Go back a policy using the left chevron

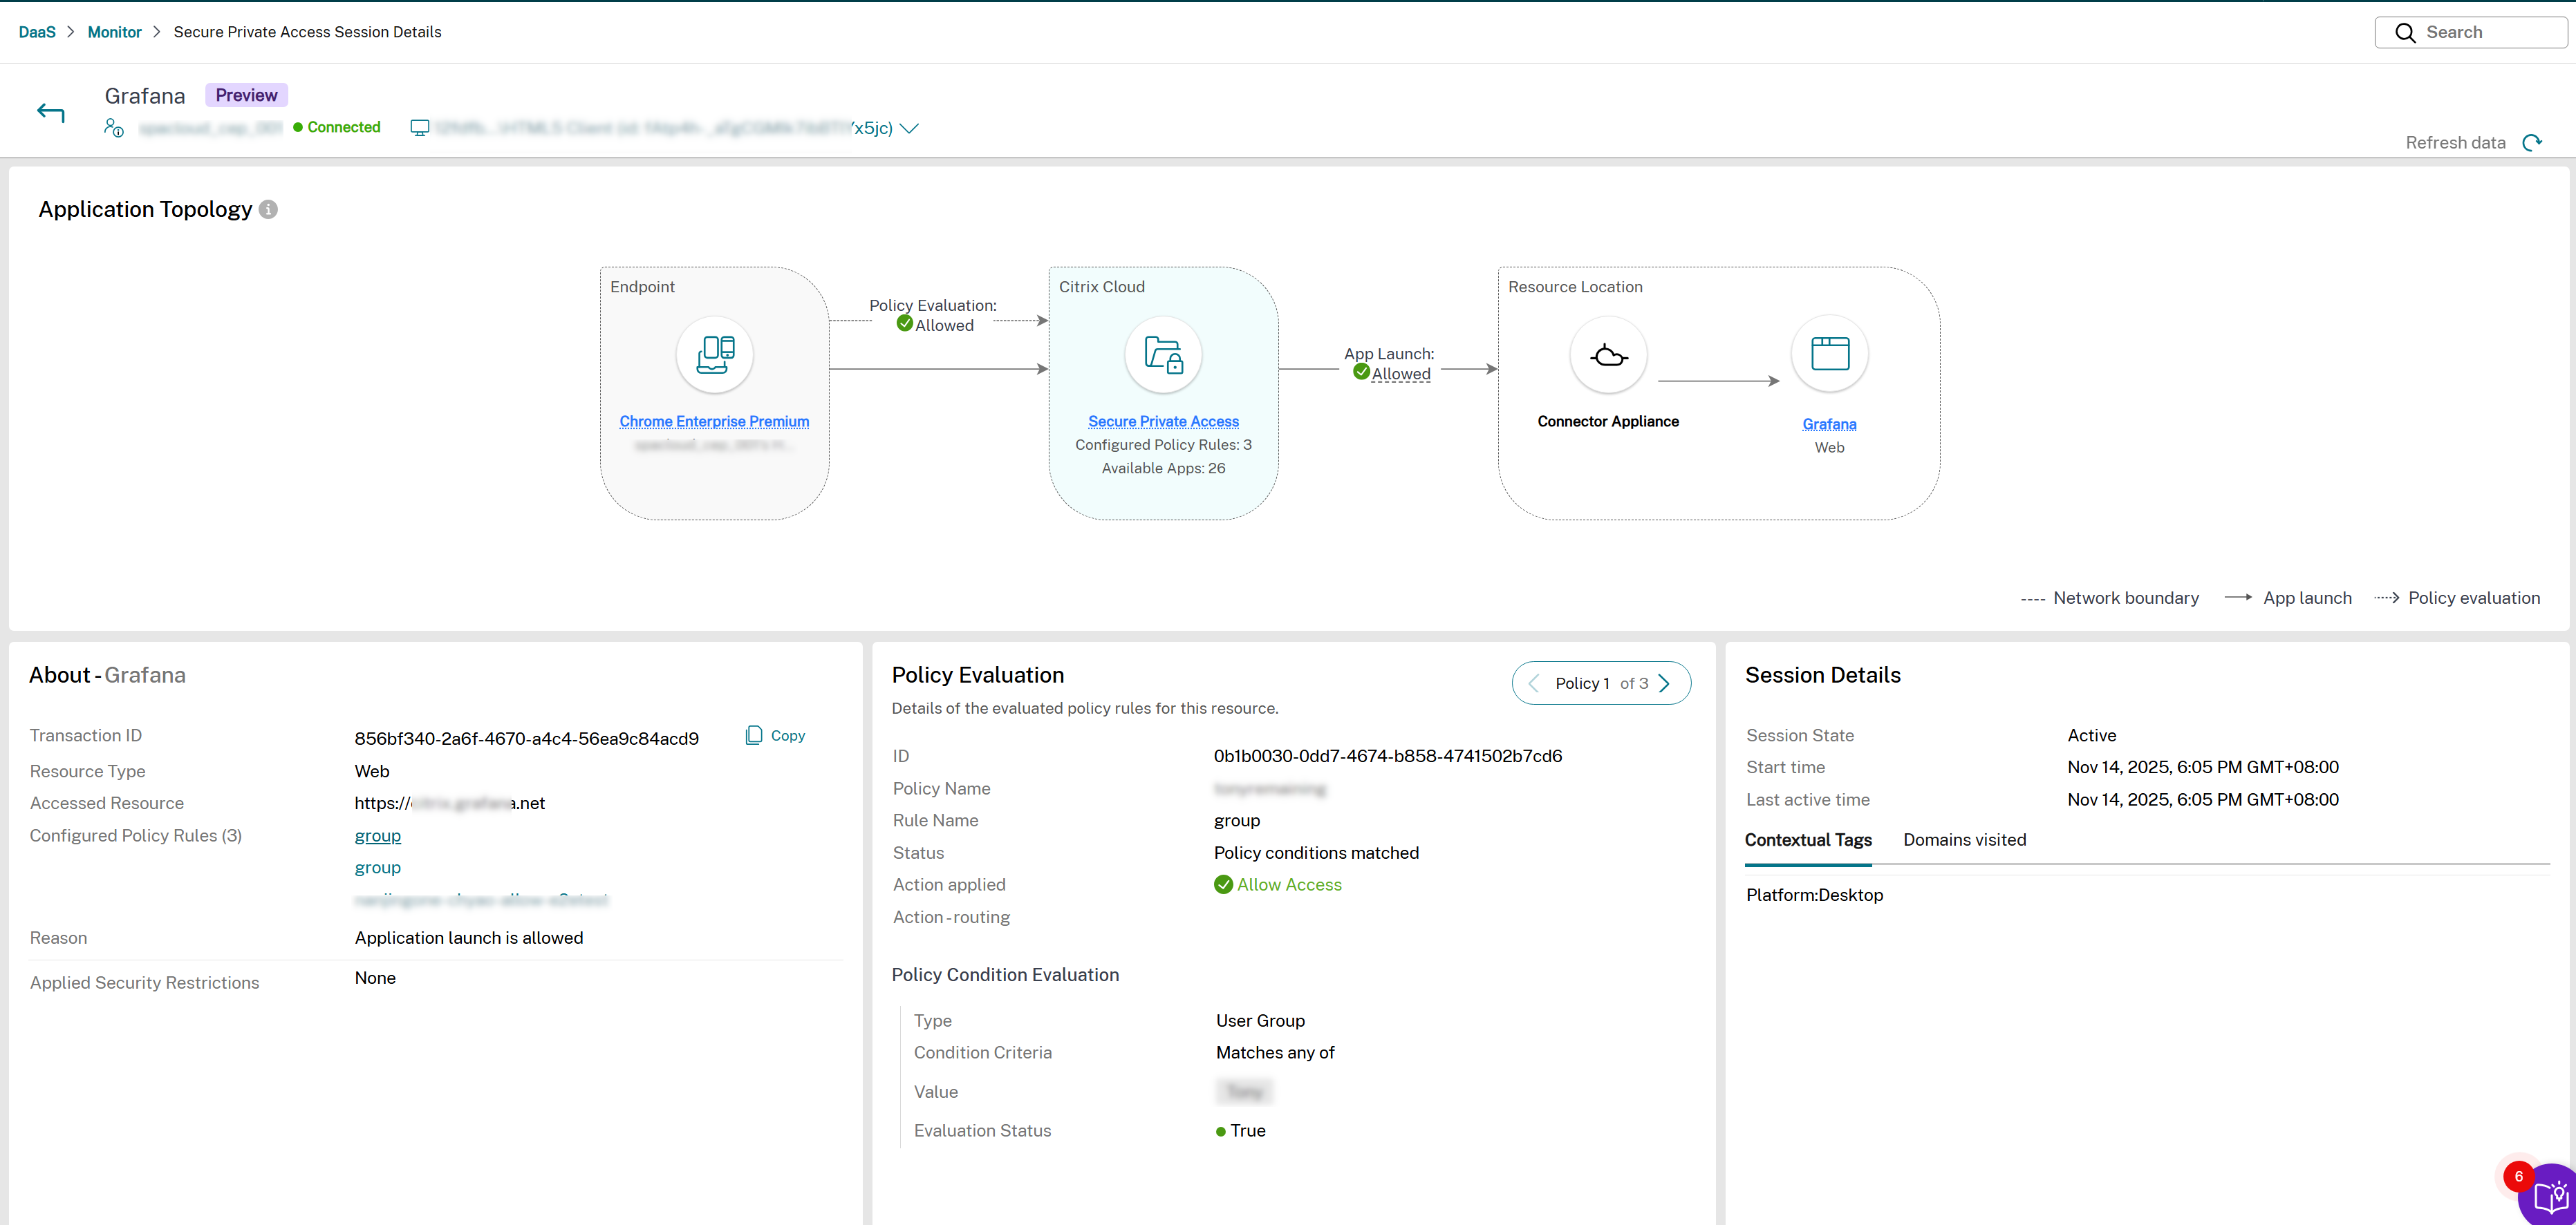(x=1535, y=683)
